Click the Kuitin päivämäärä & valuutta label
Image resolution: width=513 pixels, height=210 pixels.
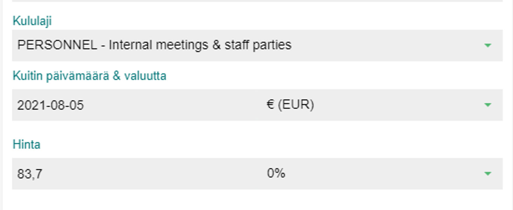pos(89,76)
